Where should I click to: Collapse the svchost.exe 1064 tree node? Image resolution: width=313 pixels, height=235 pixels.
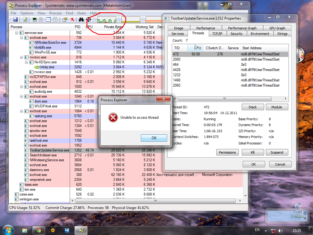coord(22,111)
